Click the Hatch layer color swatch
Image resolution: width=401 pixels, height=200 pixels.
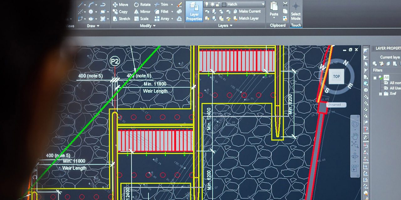tap(224, 4)
